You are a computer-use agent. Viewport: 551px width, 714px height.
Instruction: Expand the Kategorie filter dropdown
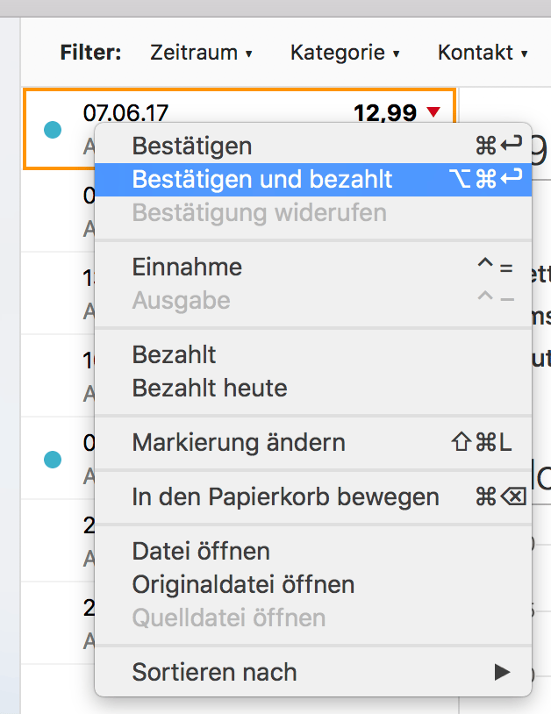pyautogui.click(x=345, y=54)
